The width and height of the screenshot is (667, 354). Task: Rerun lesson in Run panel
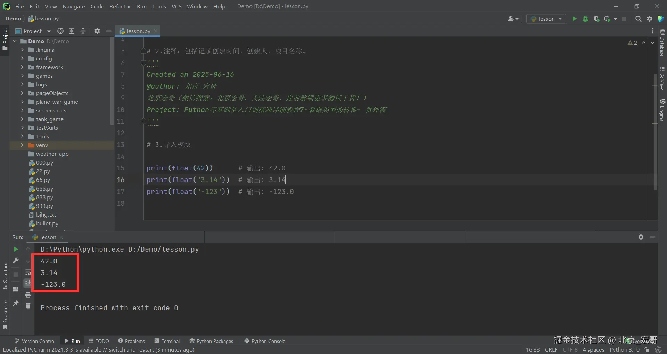16,249
